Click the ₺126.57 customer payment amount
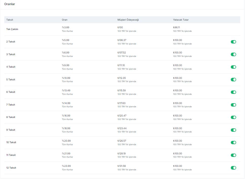 [122, 141]
